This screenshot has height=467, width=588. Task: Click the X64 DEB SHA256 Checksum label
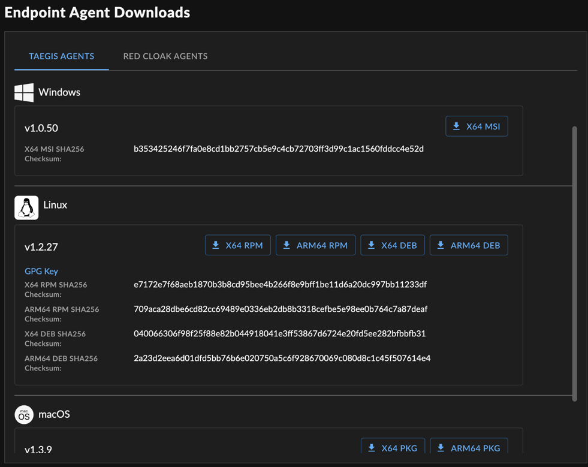point(55,339)
